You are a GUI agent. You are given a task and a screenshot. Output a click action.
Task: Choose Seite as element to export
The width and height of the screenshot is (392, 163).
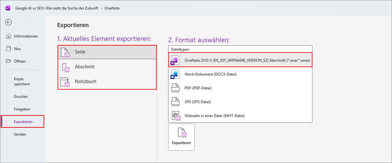coord(107,52)
